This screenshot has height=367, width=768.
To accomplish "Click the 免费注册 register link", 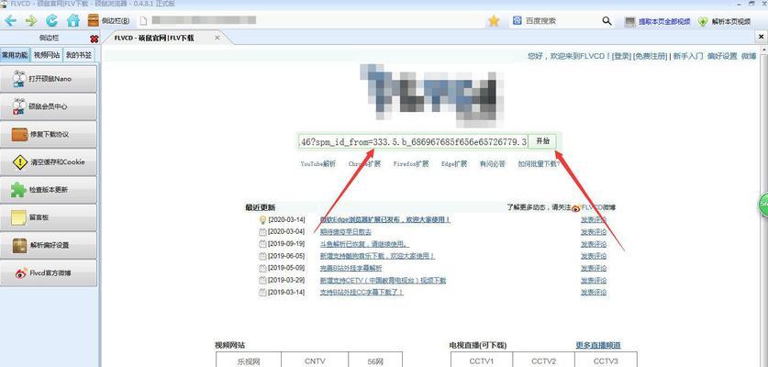I will [650, 56].
